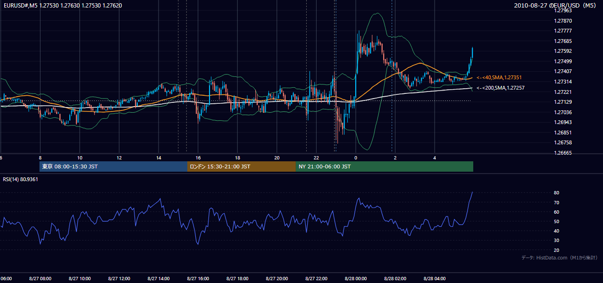This screenshot has width=603, height=283.
Task: Click hour label 16 under price chart
Action: click(198, 158)
